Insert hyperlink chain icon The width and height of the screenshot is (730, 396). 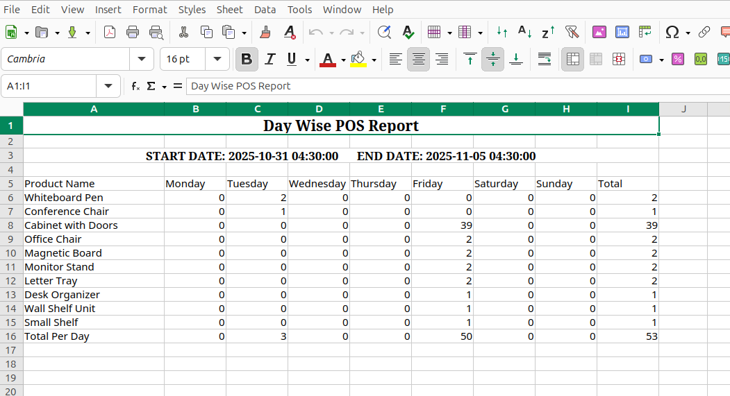click(704, 33)
